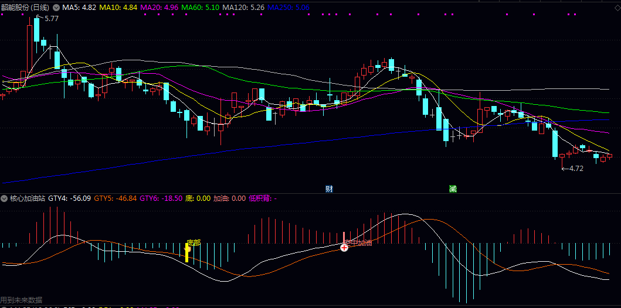Select the orange GTY5: -46.84 value

(x=116, y=199)
